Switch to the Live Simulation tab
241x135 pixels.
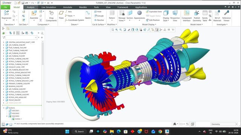point(49,7)
